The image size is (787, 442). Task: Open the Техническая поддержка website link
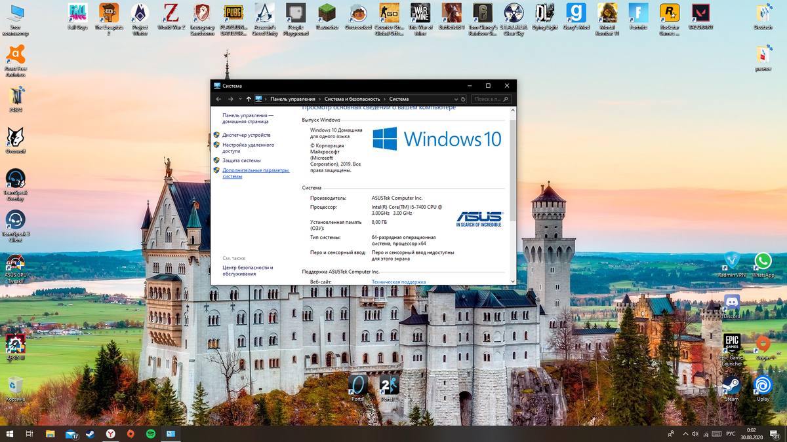pyautogui.click(x=399, y=282)
